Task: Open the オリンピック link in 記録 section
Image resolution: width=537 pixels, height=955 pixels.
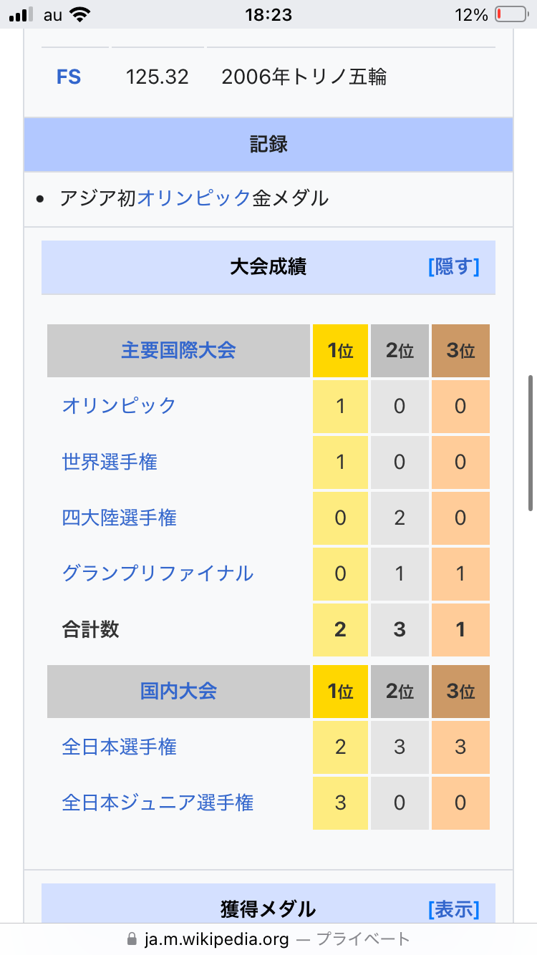Action: point(193,198)
